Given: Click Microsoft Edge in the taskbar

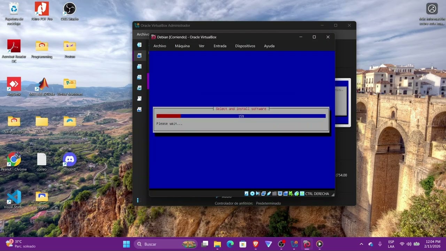Looking at the screenshot, I should tap(230, 244).
